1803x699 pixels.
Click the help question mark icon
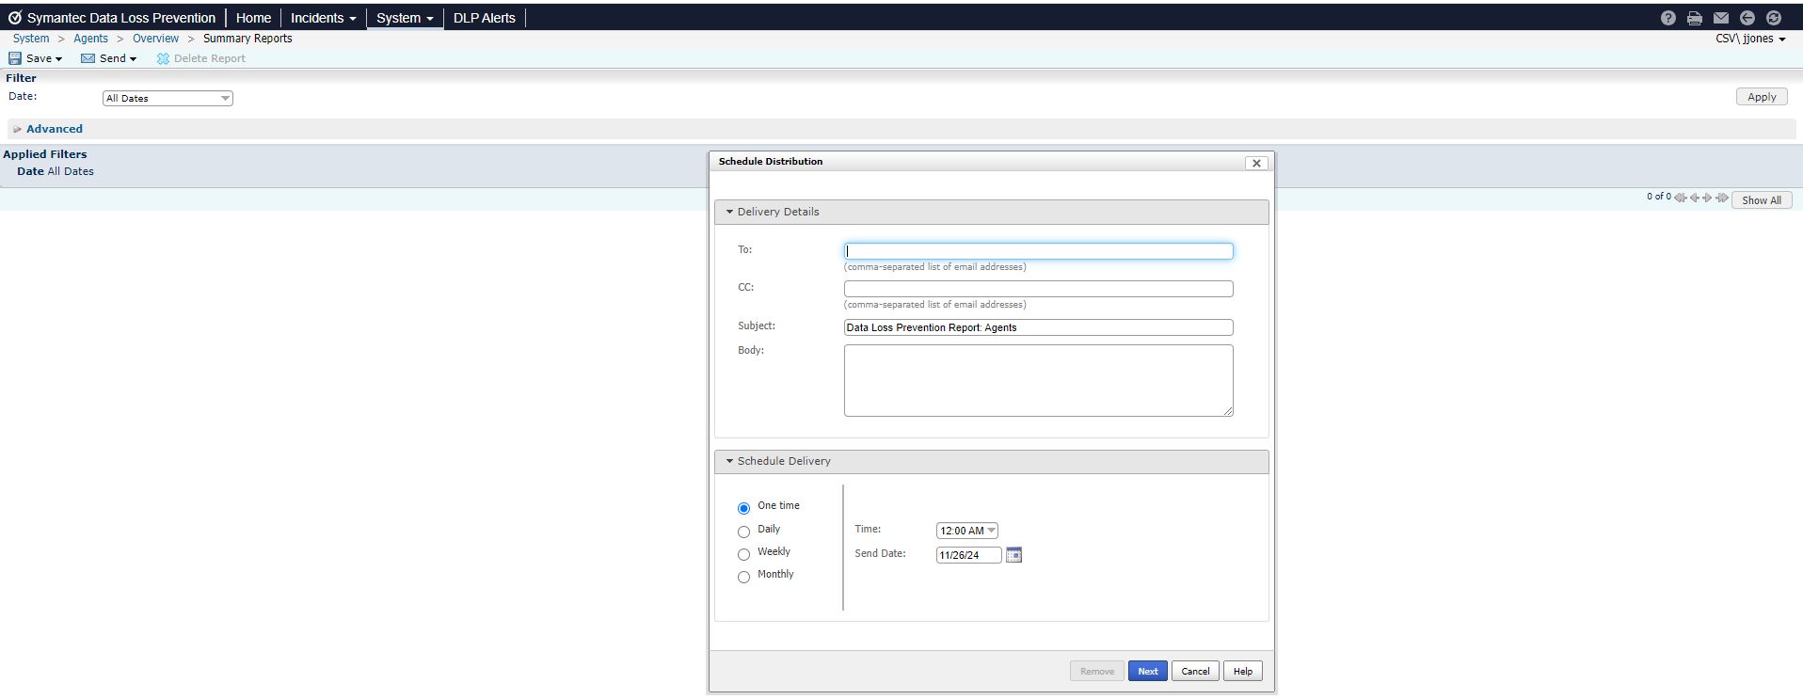pyautogui.click(x=1667, y=18)
